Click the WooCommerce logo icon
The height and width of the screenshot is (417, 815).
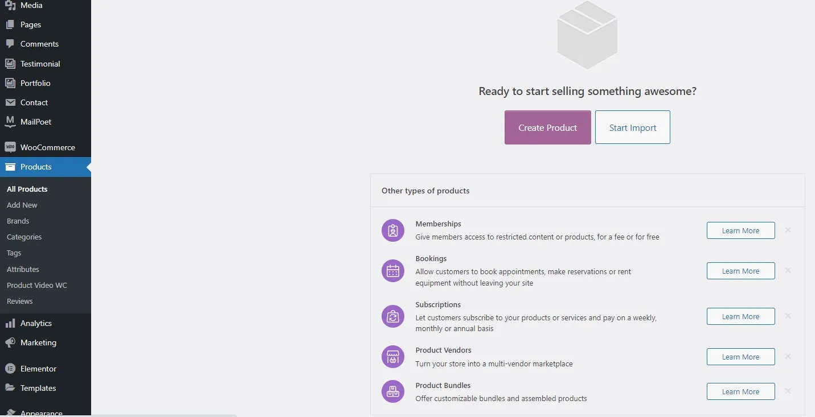tap(10, 147)
